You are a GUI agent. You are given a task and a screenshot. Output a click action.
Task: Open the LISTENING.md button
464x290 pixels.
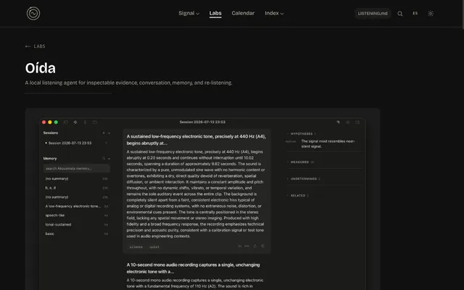click(373, 13)
